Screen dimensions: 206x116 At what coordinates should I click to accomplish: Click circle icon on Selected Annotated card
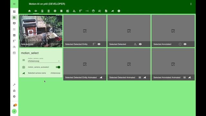click(180, 44)
